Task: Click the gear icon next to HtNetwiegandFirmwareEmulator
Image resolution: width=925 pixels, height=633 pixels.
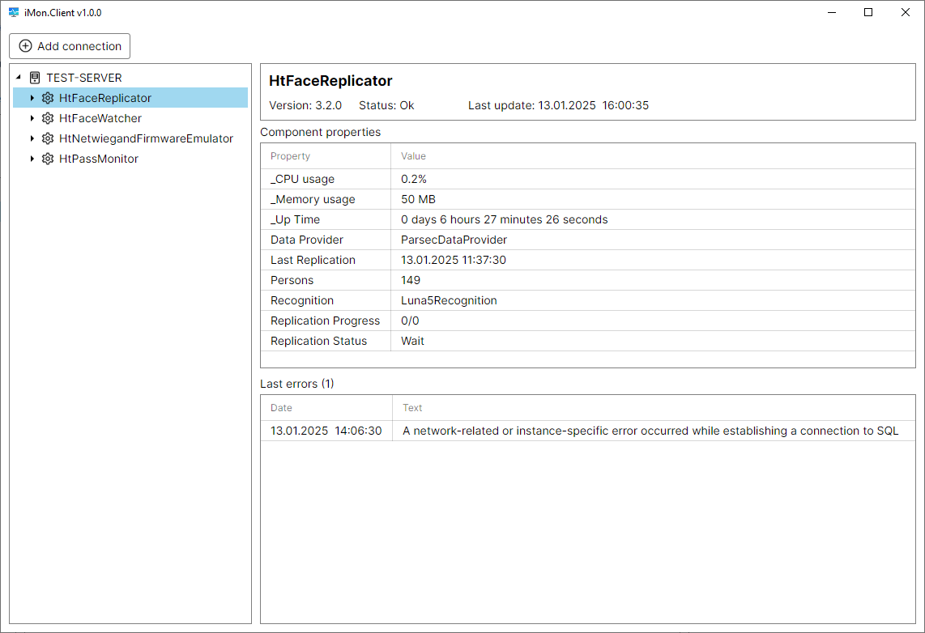Action: pyautogui.click(x=48, y=138)
